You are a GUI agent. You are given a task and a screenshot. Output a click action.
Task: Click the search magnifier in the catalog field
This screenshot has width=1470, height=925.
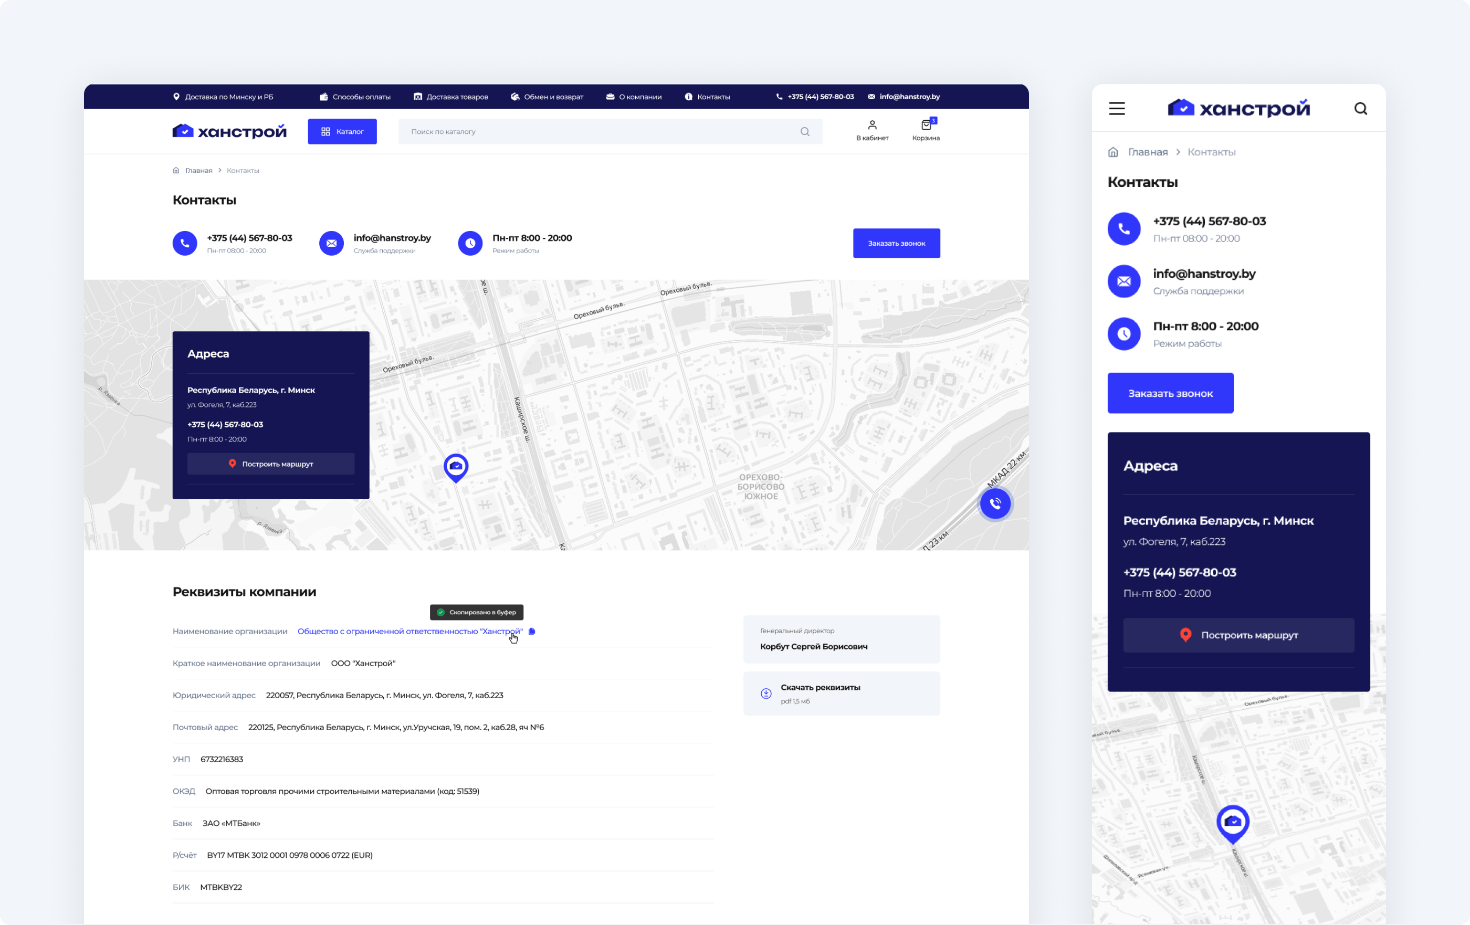coord(805,132)
